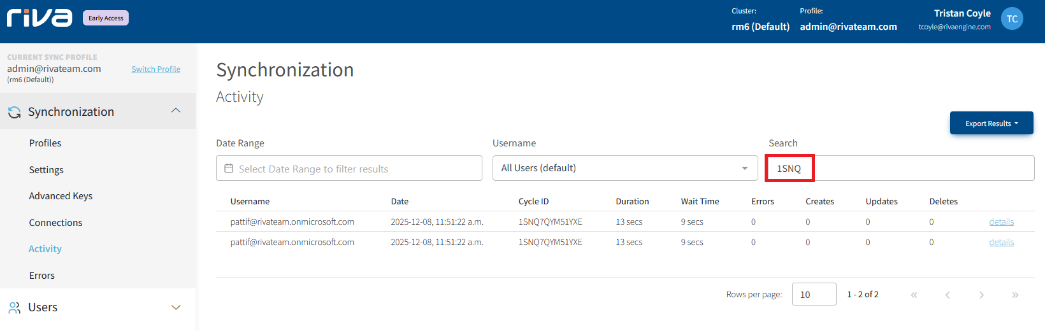
Task: Click first row wait time 9 secs
Action: click(x=692, y=222)
